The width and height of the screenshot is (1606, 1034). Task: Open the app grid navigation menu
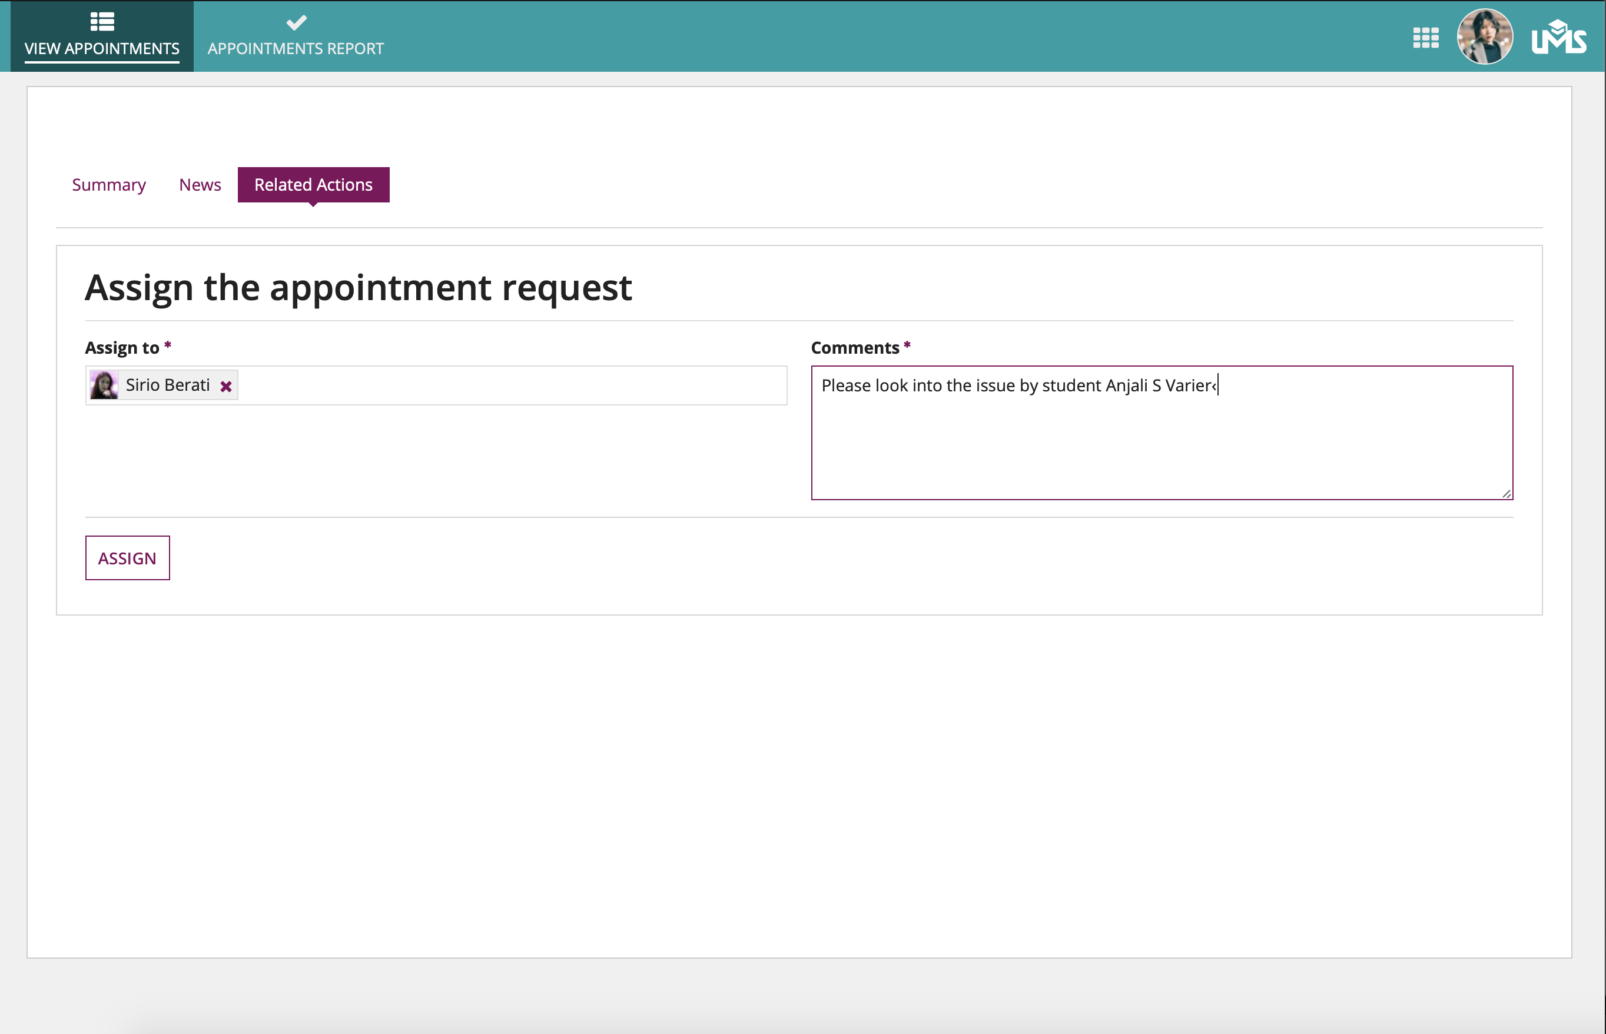pyautogui.click(x=1425, y=38)
